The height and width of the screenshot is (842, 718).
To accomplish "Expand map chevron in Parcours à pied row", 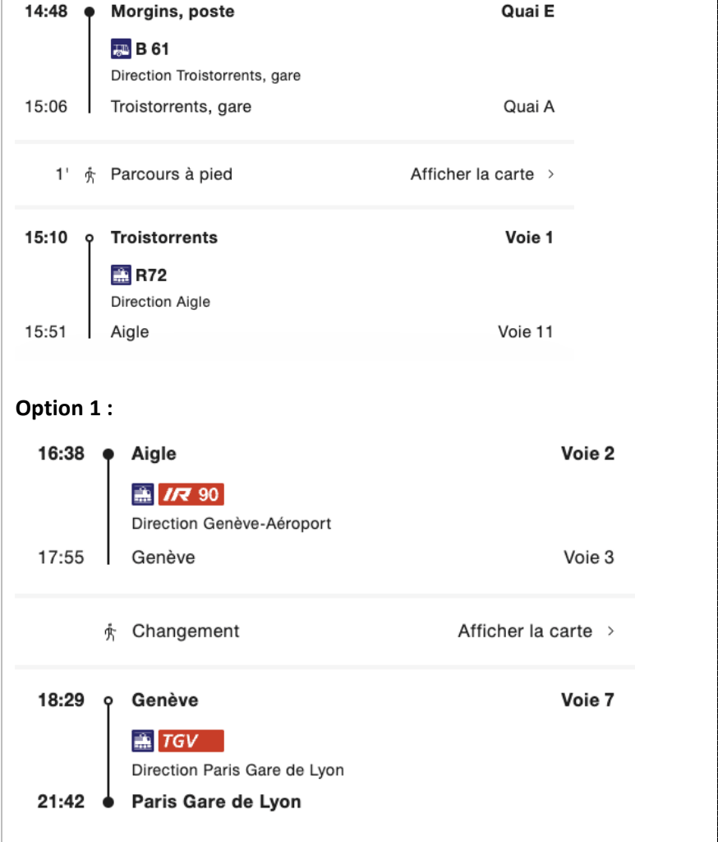I will tap(550, 174).
